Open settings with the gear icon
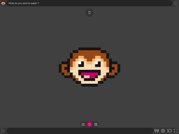 click(163, 131)
